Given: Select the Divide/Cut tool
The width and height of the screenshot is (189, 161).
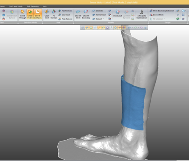Looking at the screenshot, I should tap(117, 14).
